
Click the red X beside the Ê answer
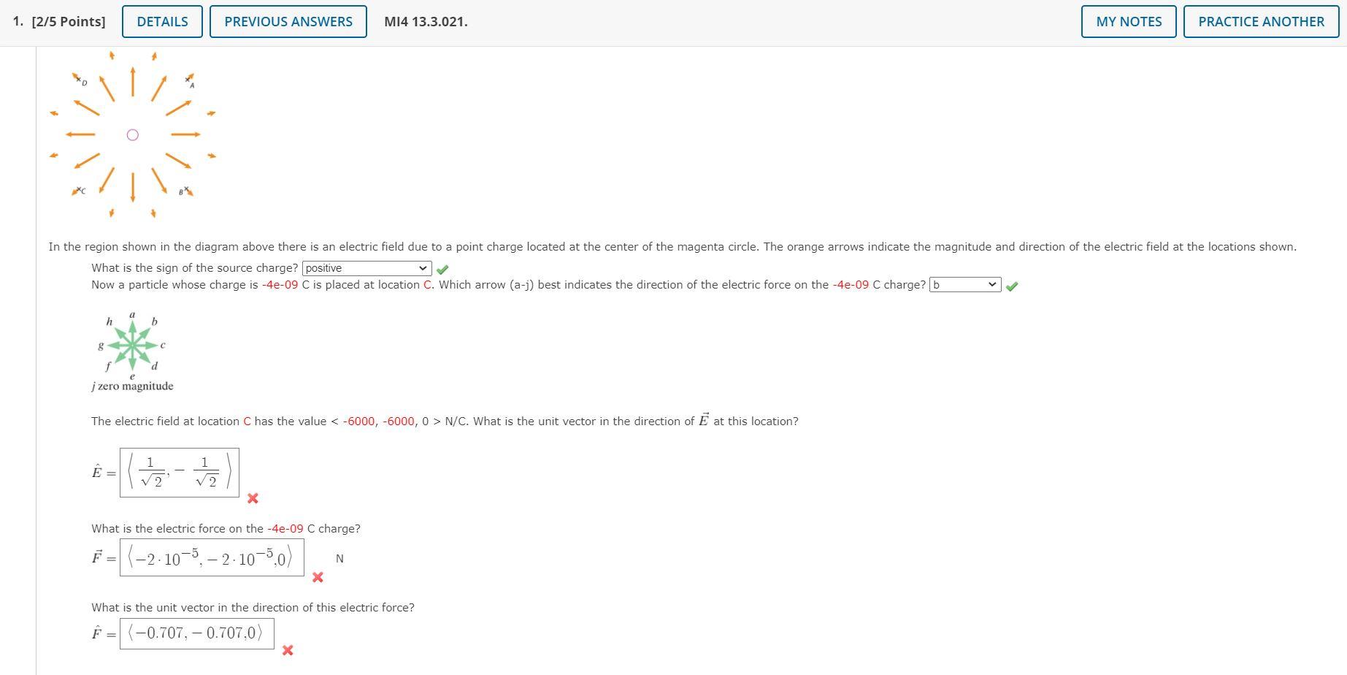coord(253,498)
